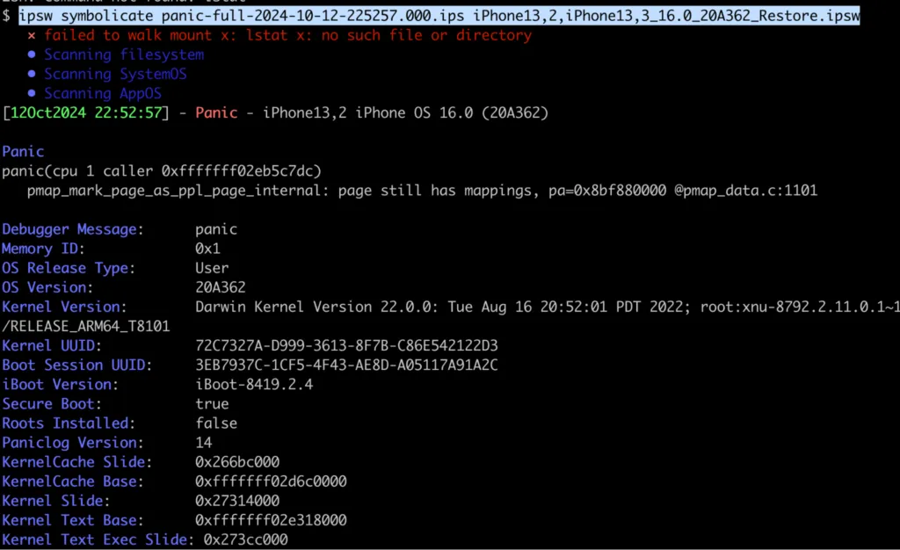
Task: Click the Roots Installed value false
Action: pos(216,423)
